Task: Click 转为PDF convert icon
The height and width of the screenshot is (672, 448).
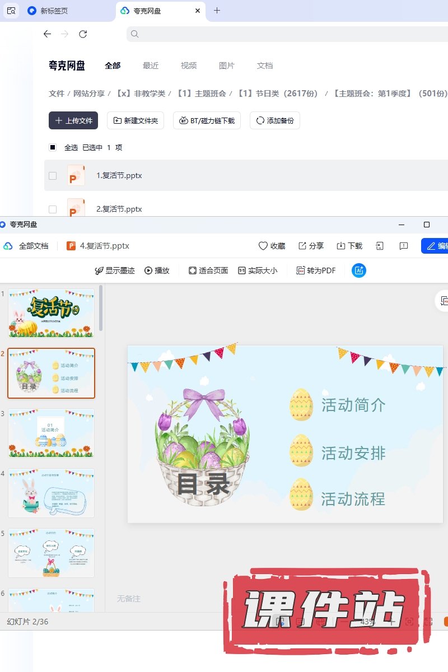Action: [301, 270]
